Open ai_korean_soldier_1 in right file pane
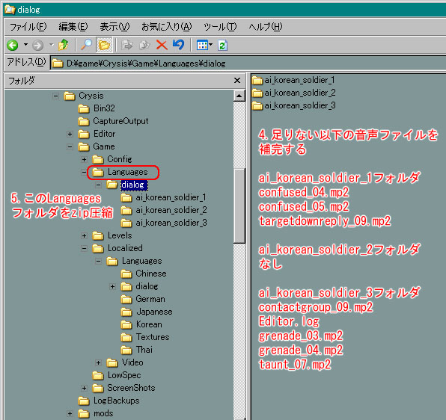446x420 pixels. pos(293,80)
